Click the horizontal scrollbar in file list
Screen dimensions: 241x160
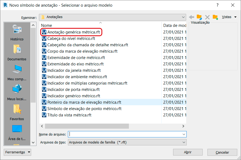(x=87, y=126)
